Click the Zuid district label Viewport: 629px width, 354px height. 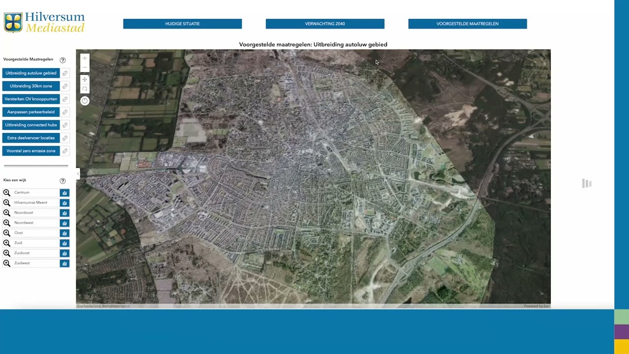pos(18,243)
